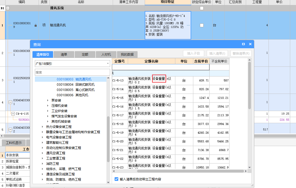Expand the 其他机械安装 tree node

pyautogui.click(x=48, y=122)
